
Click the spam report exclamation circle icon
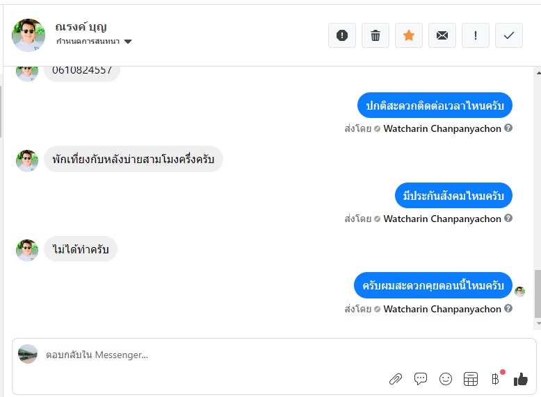tap(342, 35)
